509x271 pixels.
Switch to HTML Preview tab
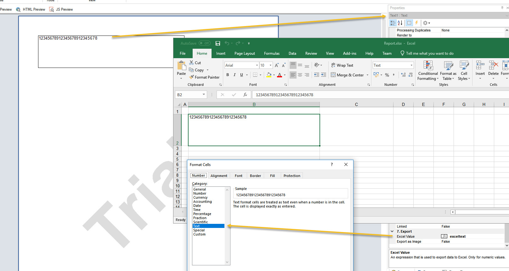click(31, 9)
